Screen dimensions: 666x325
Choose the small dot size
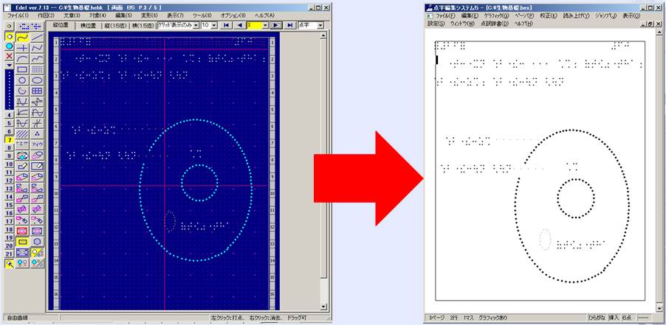coord(10,27)
